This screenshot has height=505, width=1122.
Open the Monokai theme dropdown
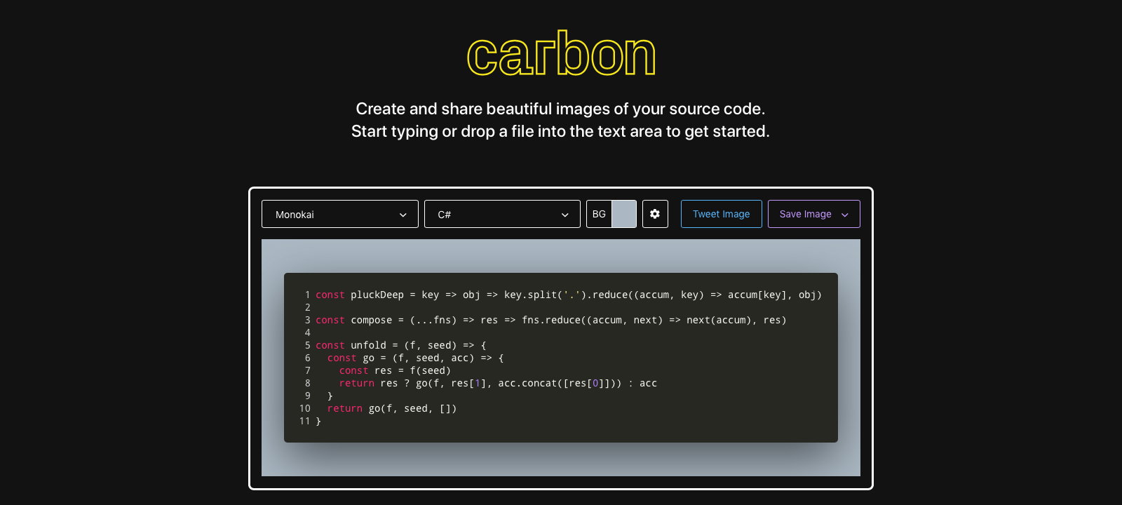[340, 214]
